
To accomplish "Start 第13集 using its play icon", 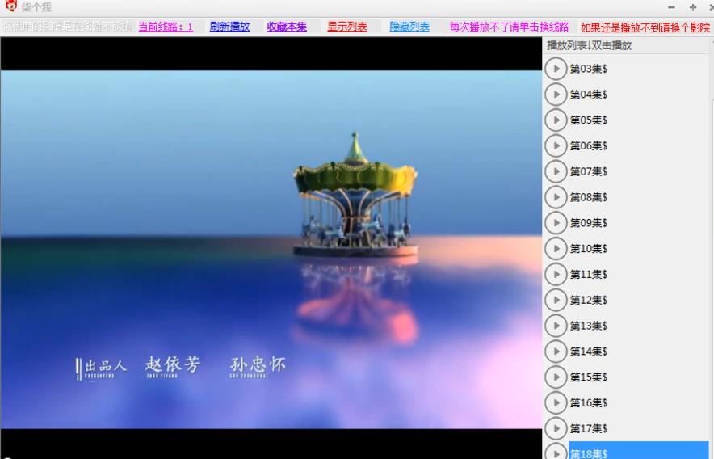I will point(556,326).
